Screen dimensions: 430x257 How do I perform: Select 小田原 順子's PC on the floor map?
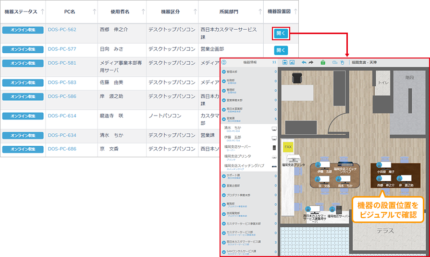tap(384, 165)
